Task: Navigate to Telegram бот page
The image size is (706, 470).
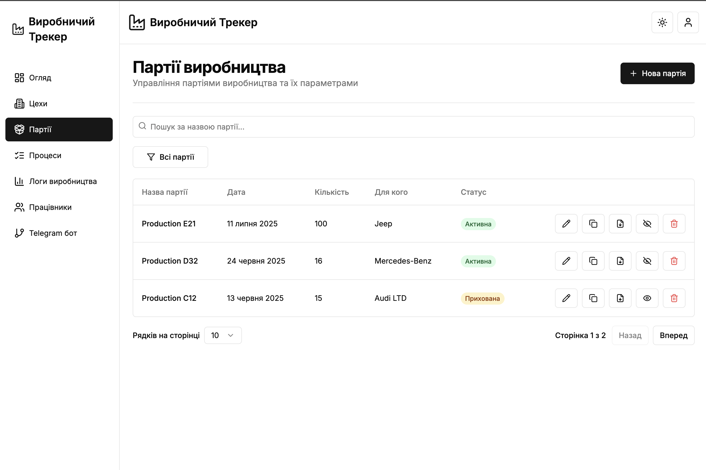Action: pyautogui.click(x=53, y=233)
